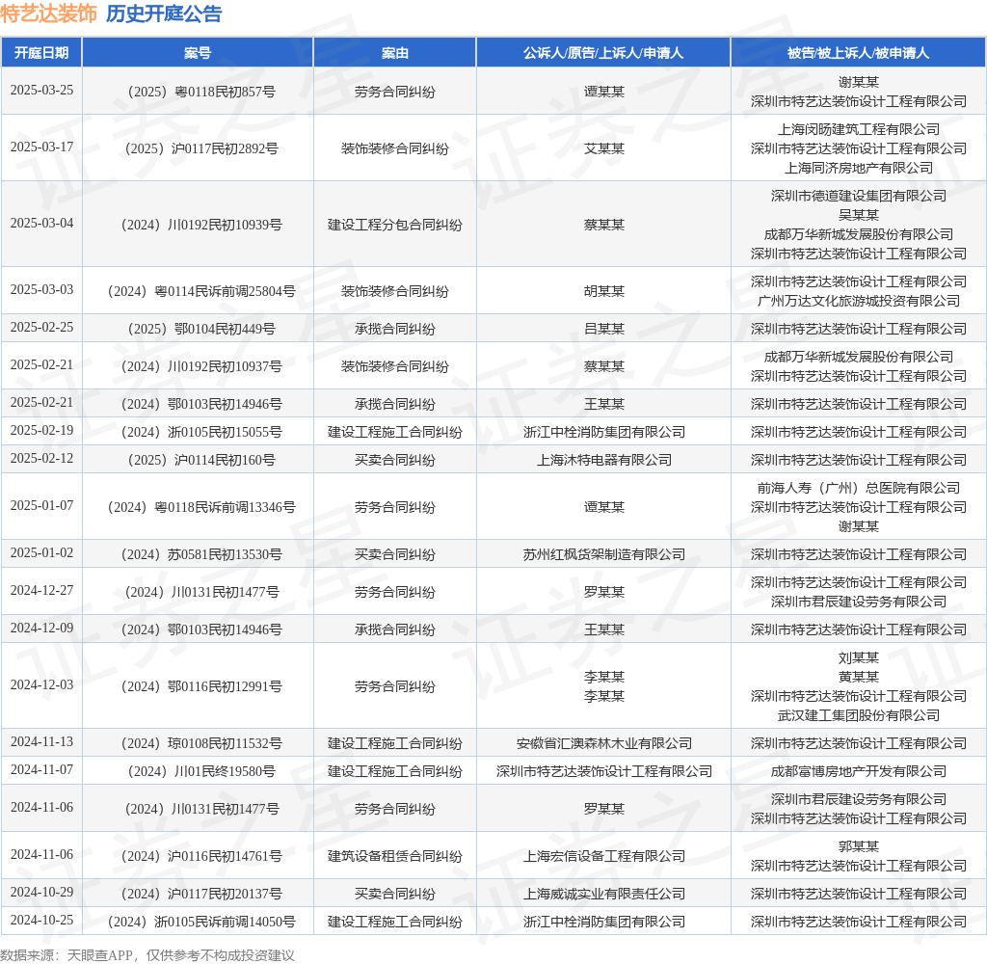Select the date cell 2024-11-07
The image size is (987, 964).
click(x=41, y=770)
